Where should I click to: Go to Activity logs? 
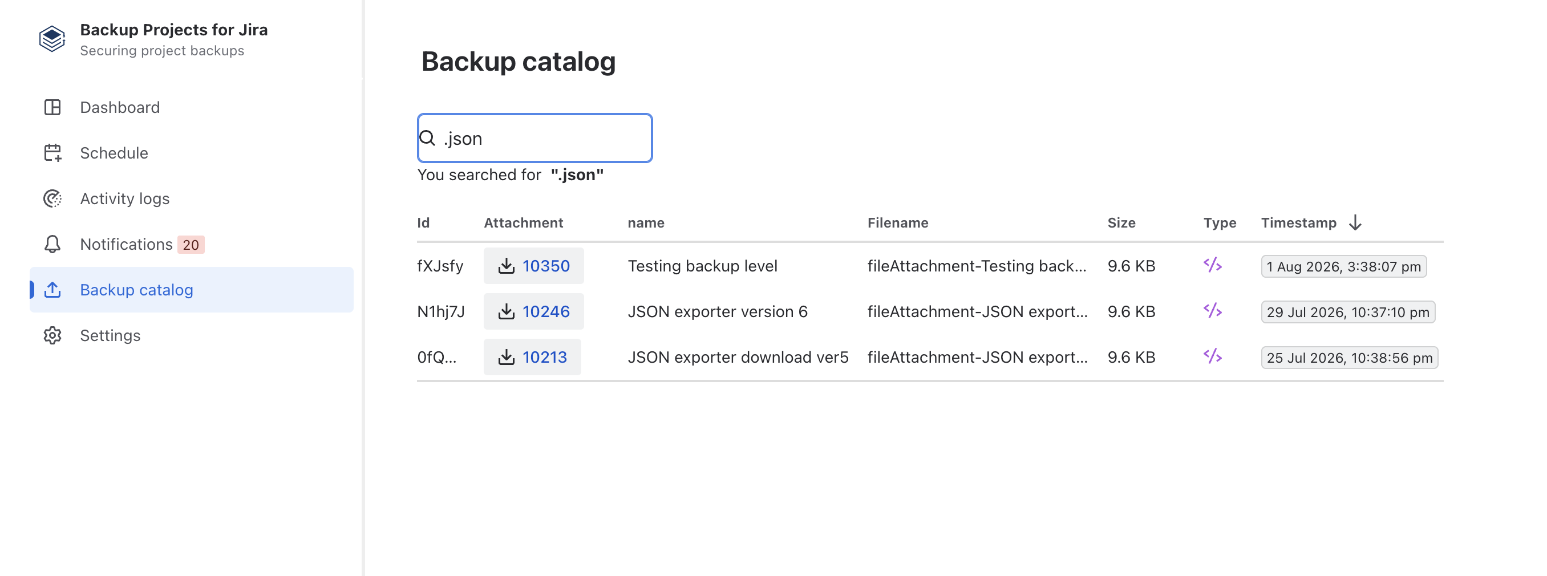coord(192,199)
